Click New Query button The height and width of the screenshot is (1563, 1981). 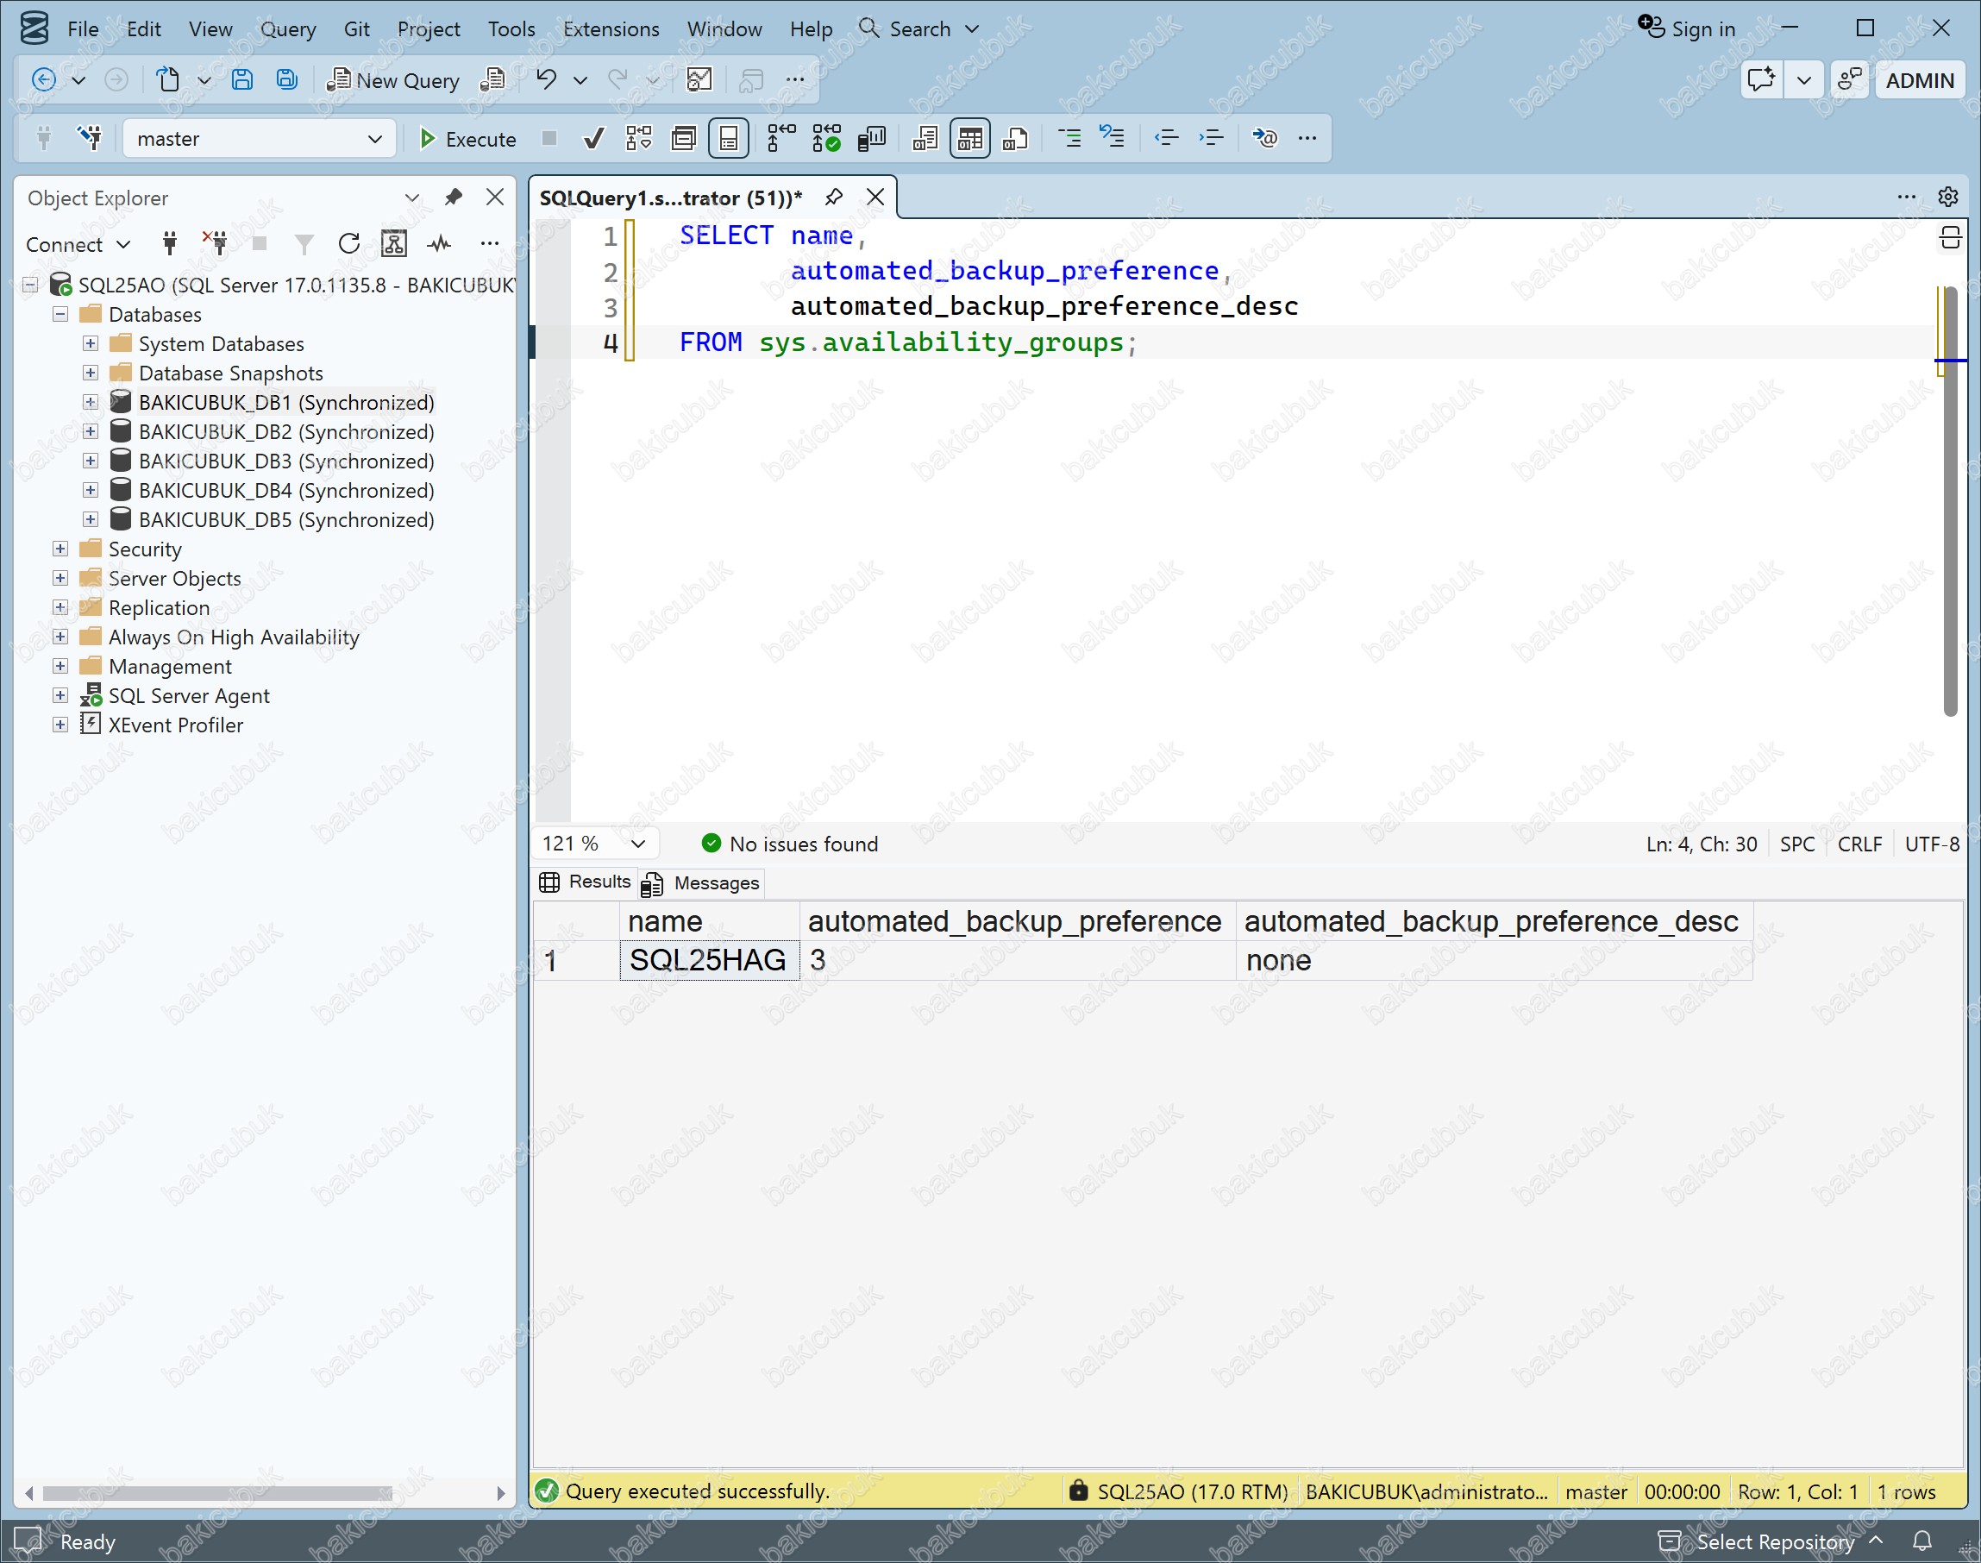393,80
